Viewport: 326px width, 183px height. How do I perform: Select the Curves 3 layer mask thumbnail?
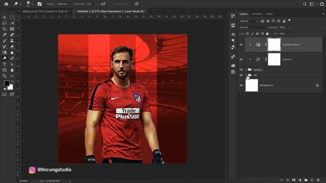click(x=274, y=59)
